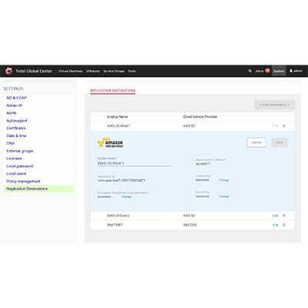
Task: Click the red Alerts count badge
Action: (267, 70)
